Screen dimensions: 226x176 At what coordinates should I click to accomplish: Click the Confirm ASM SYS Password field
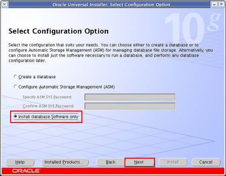(130, 106)
